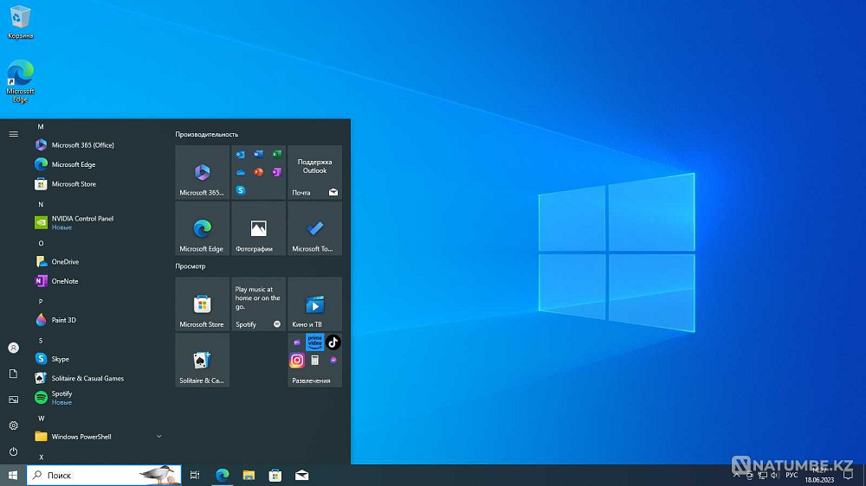Open the Microsoft To Do tile

point(315,228)
